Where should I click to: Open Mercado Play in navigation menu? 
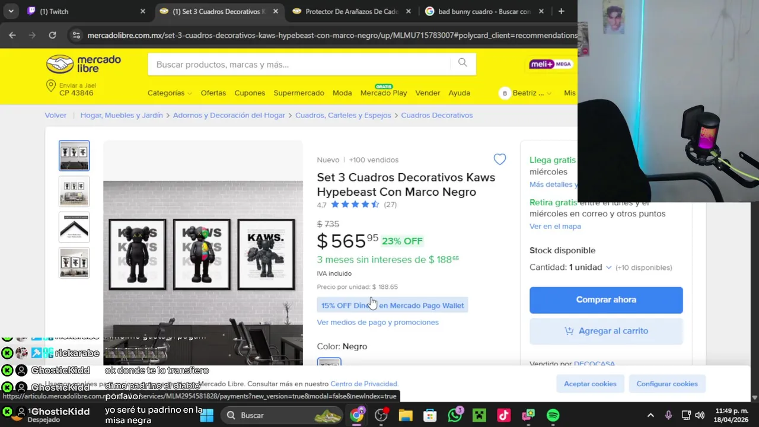384,93
